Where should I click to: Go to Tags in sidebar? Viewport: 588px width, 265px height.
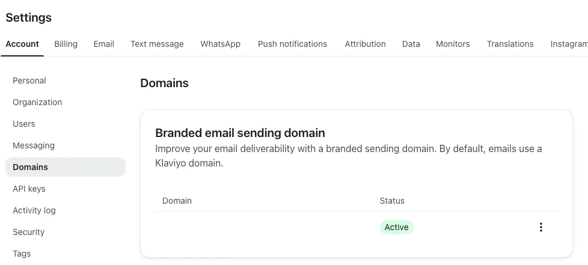pyautogui.click(x=22, y=254)
